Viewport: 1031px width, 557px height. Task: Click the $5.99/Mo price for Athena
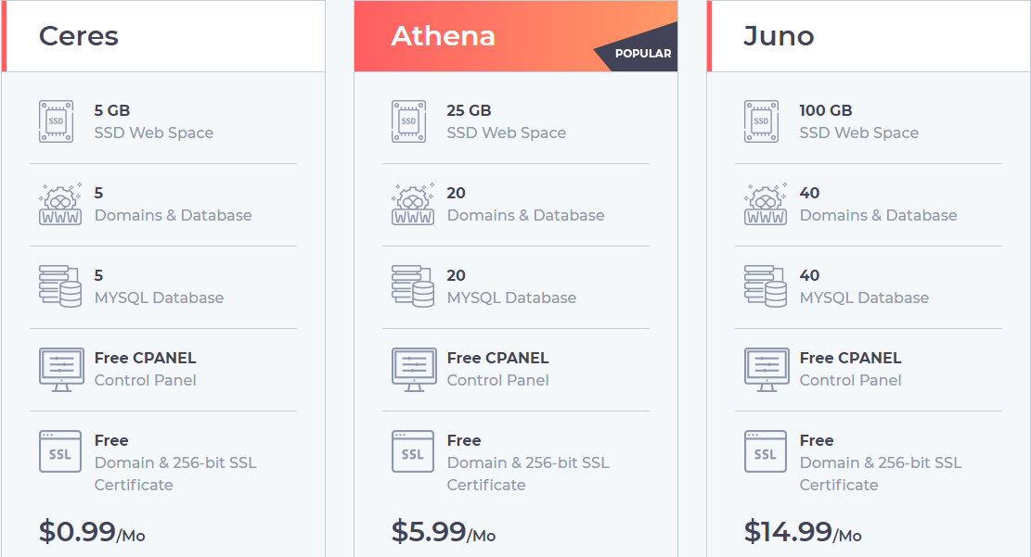pyautogui.click(x=444, y=532)
